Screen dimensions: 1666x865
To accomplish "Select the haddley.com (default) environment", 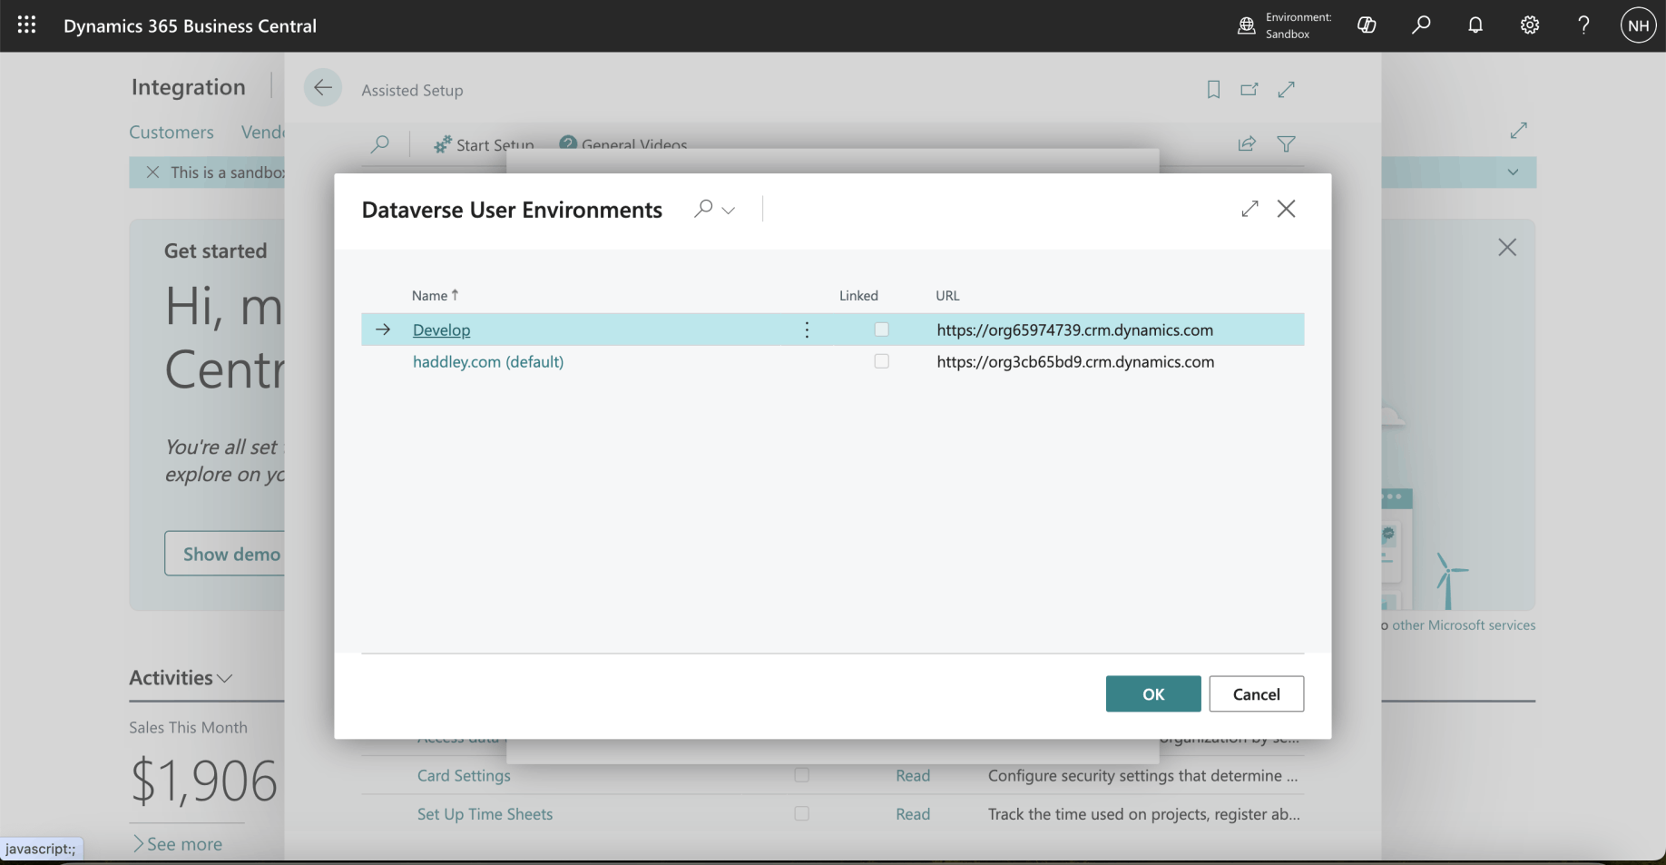I will (488, 361).
